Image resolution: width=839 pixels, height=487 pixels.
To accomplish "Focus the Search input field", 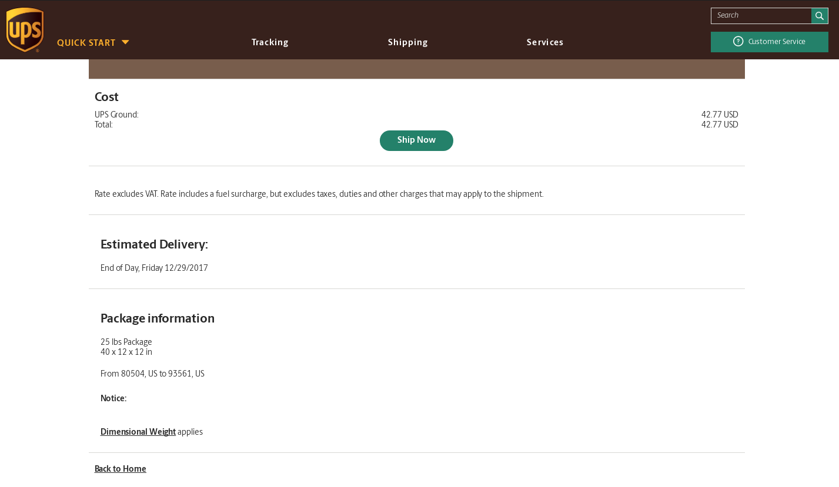I will click(x=761, y=16).
